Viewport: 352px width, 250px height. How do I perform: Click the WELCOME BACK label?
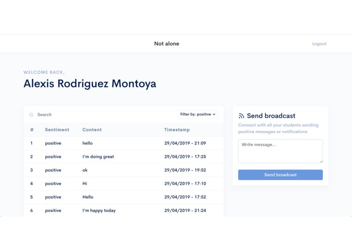coord(44,72)
